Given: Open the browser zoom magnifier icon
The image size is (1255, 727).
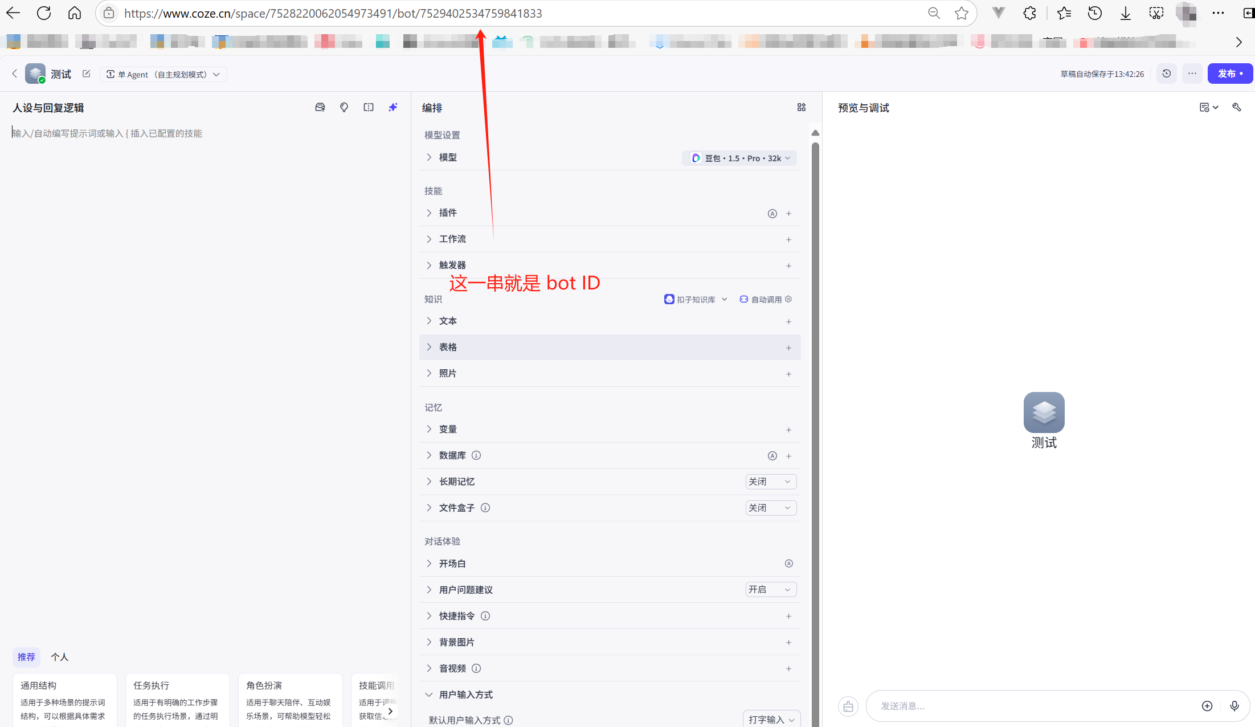Looking at the screenshot, I should point(934,13).
